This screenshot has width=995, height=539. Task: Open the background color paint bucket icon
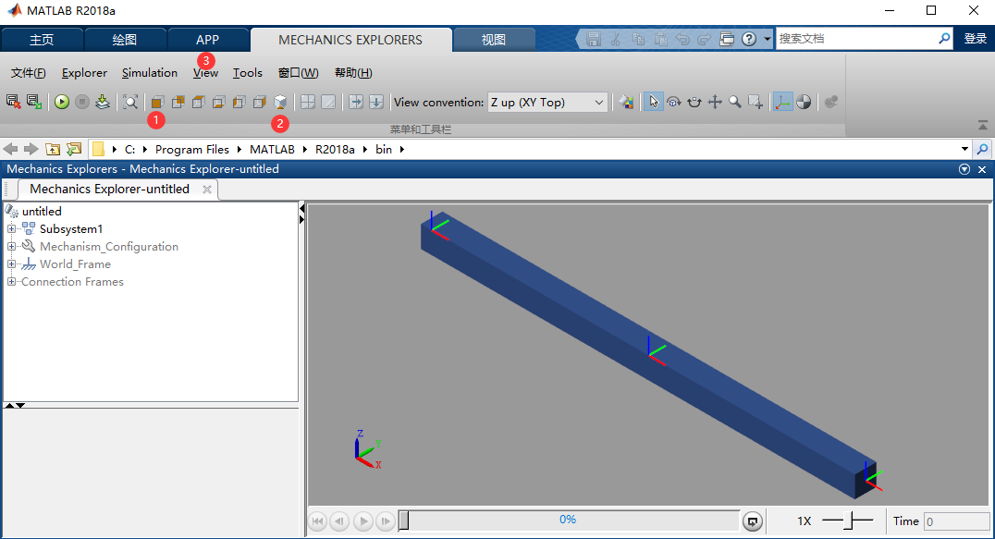(626, 102)
